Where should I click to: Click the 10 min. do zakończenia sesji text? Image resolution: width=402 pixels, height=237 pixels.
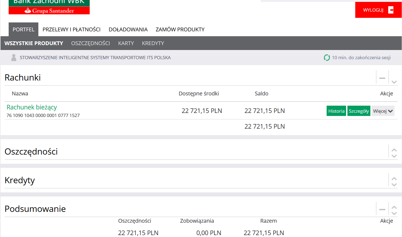pyautogui.click(x=361, y=58)
